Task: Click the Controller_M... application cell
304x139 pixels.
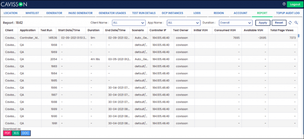Action: coord(29,38)
